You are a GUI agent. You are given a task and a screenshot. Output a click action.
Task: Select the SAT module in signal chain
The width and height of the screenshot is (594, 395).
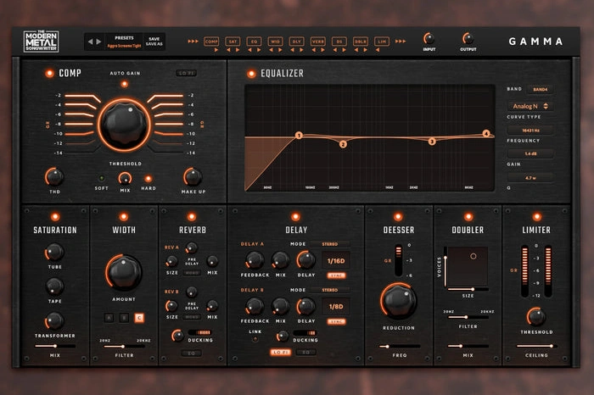(x=233, y=42)
